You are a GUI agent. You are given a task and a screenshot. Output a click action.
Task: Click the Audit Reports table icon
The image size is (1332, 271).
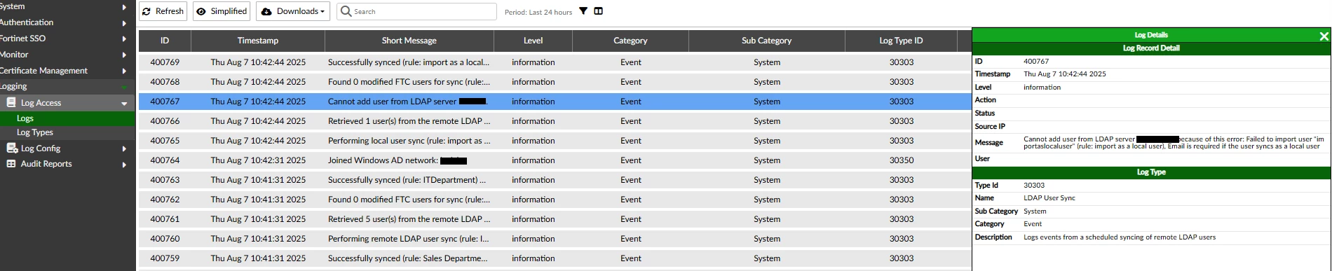point(11,164)
